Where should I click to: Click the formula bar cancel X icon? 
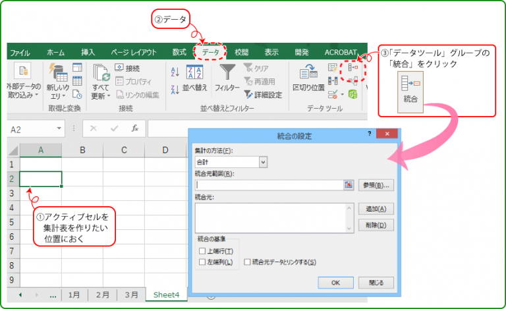tap(94, 128)
